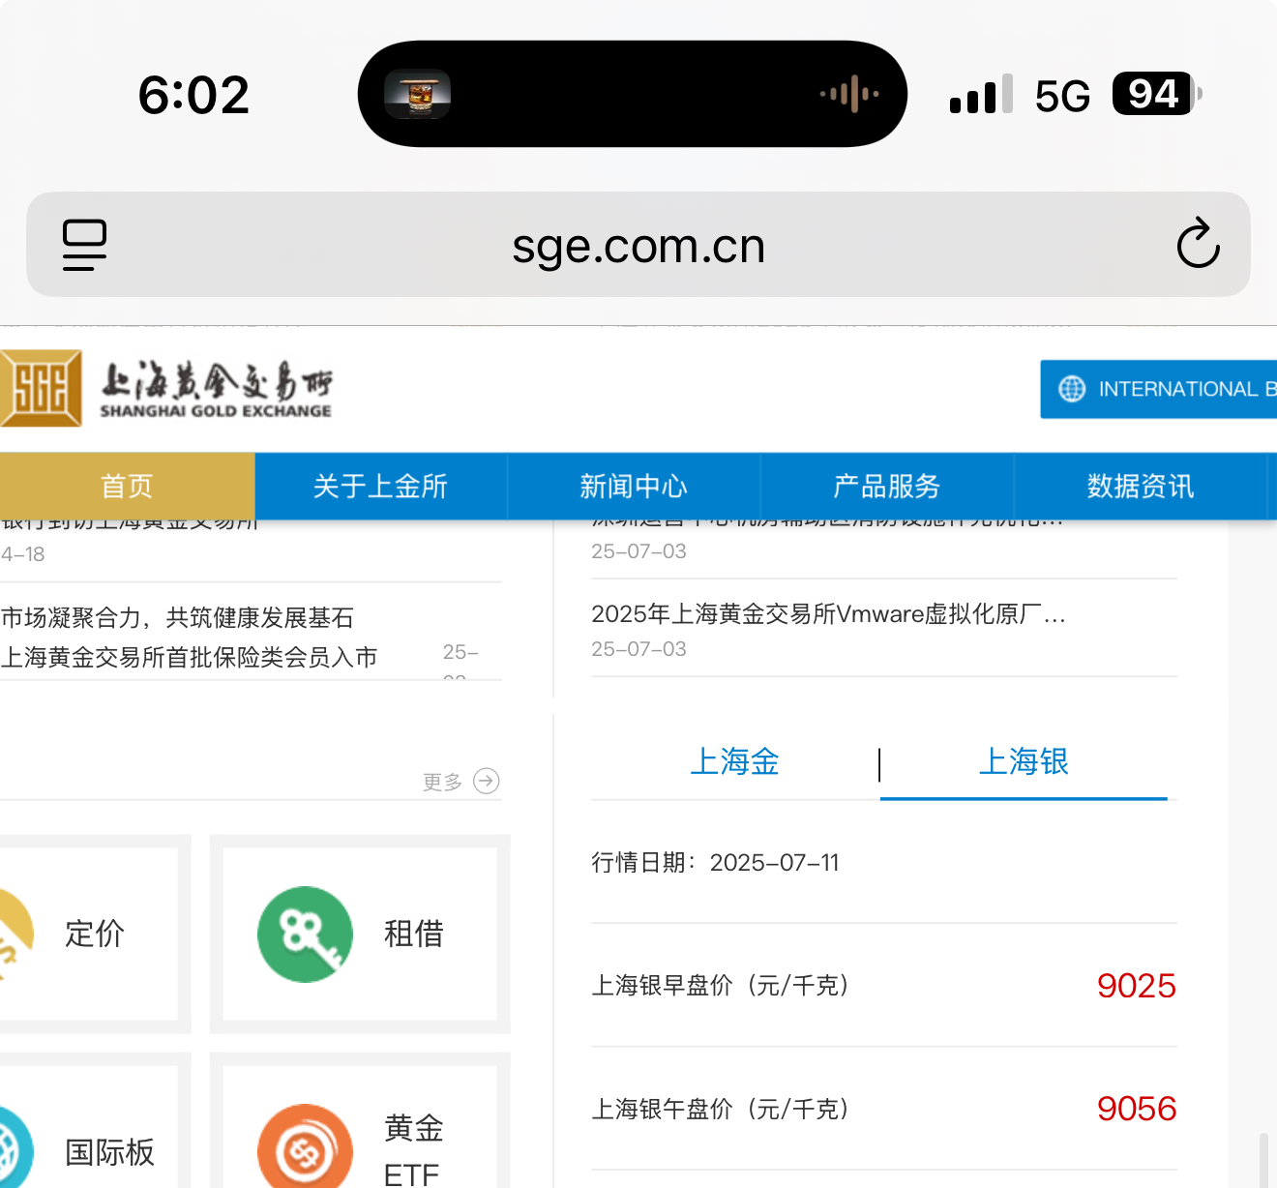Open the 租借 tile label
The width and height of the screenshot is (1277, 1188).
point(414,935)
